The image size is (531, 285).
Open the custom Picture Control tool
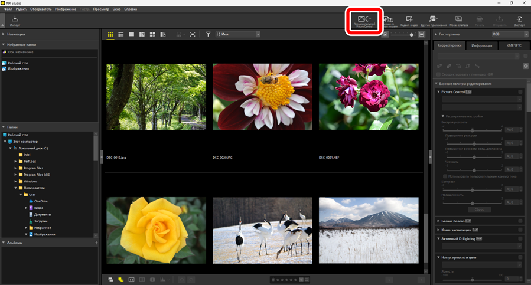point(364,21)
